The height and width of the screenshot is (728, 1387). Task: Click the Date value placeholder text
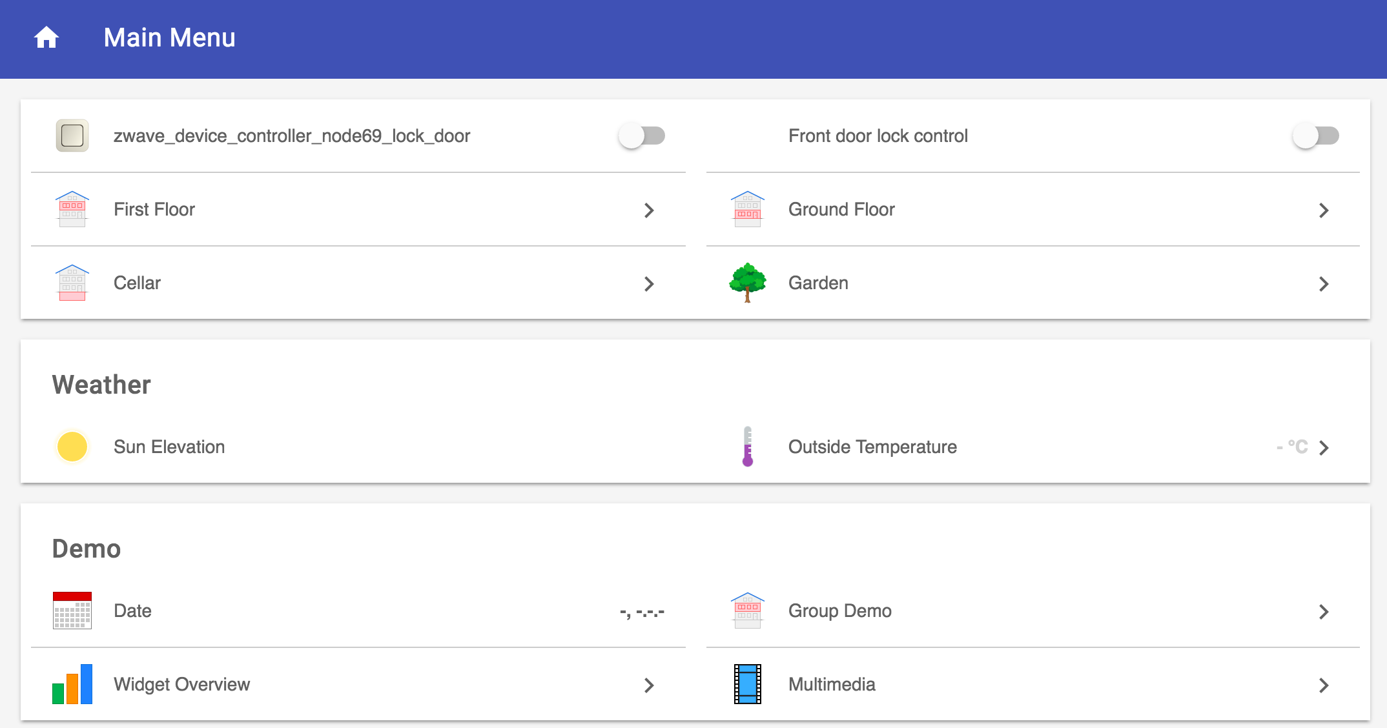(642, 612)
